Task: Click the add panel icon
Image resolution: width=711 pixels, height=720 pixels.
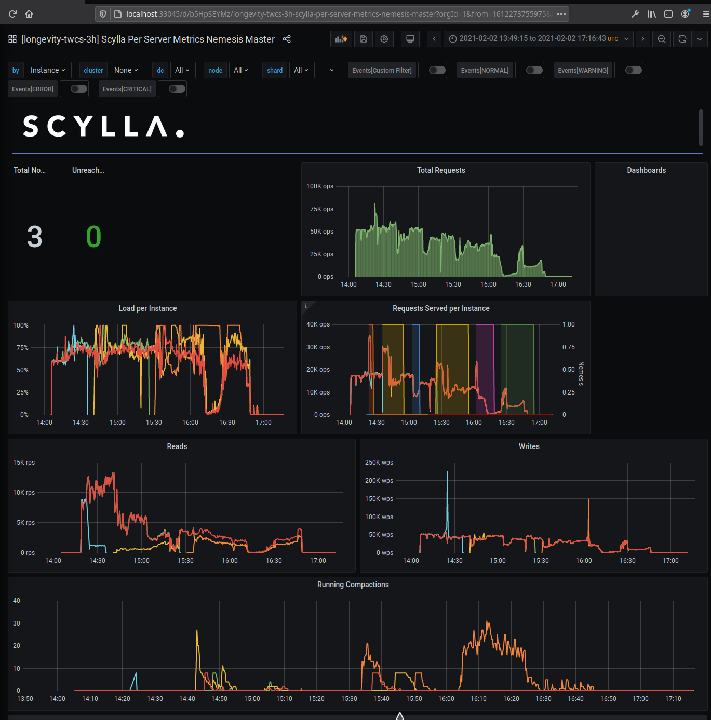Action: tap(341, 39)
